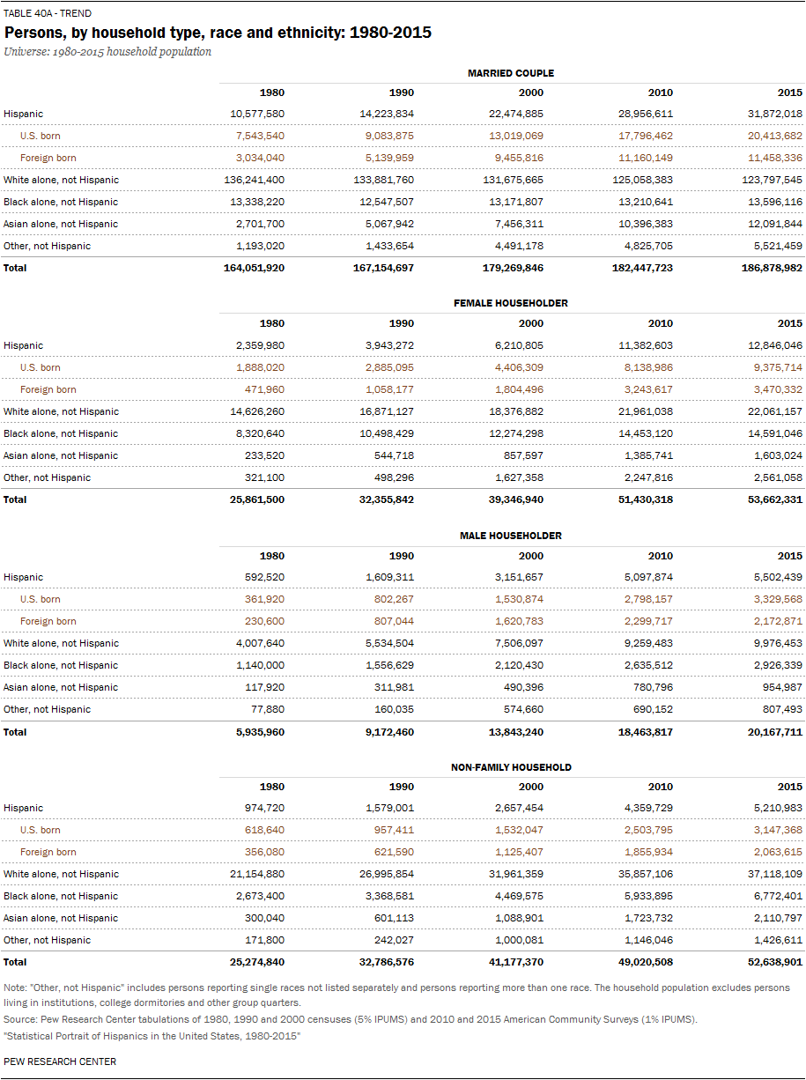The height and width of the screenshot is (1080, 806).
Task: Select the MALE HOUSEHOLDER section header
Action: [511, 536]
